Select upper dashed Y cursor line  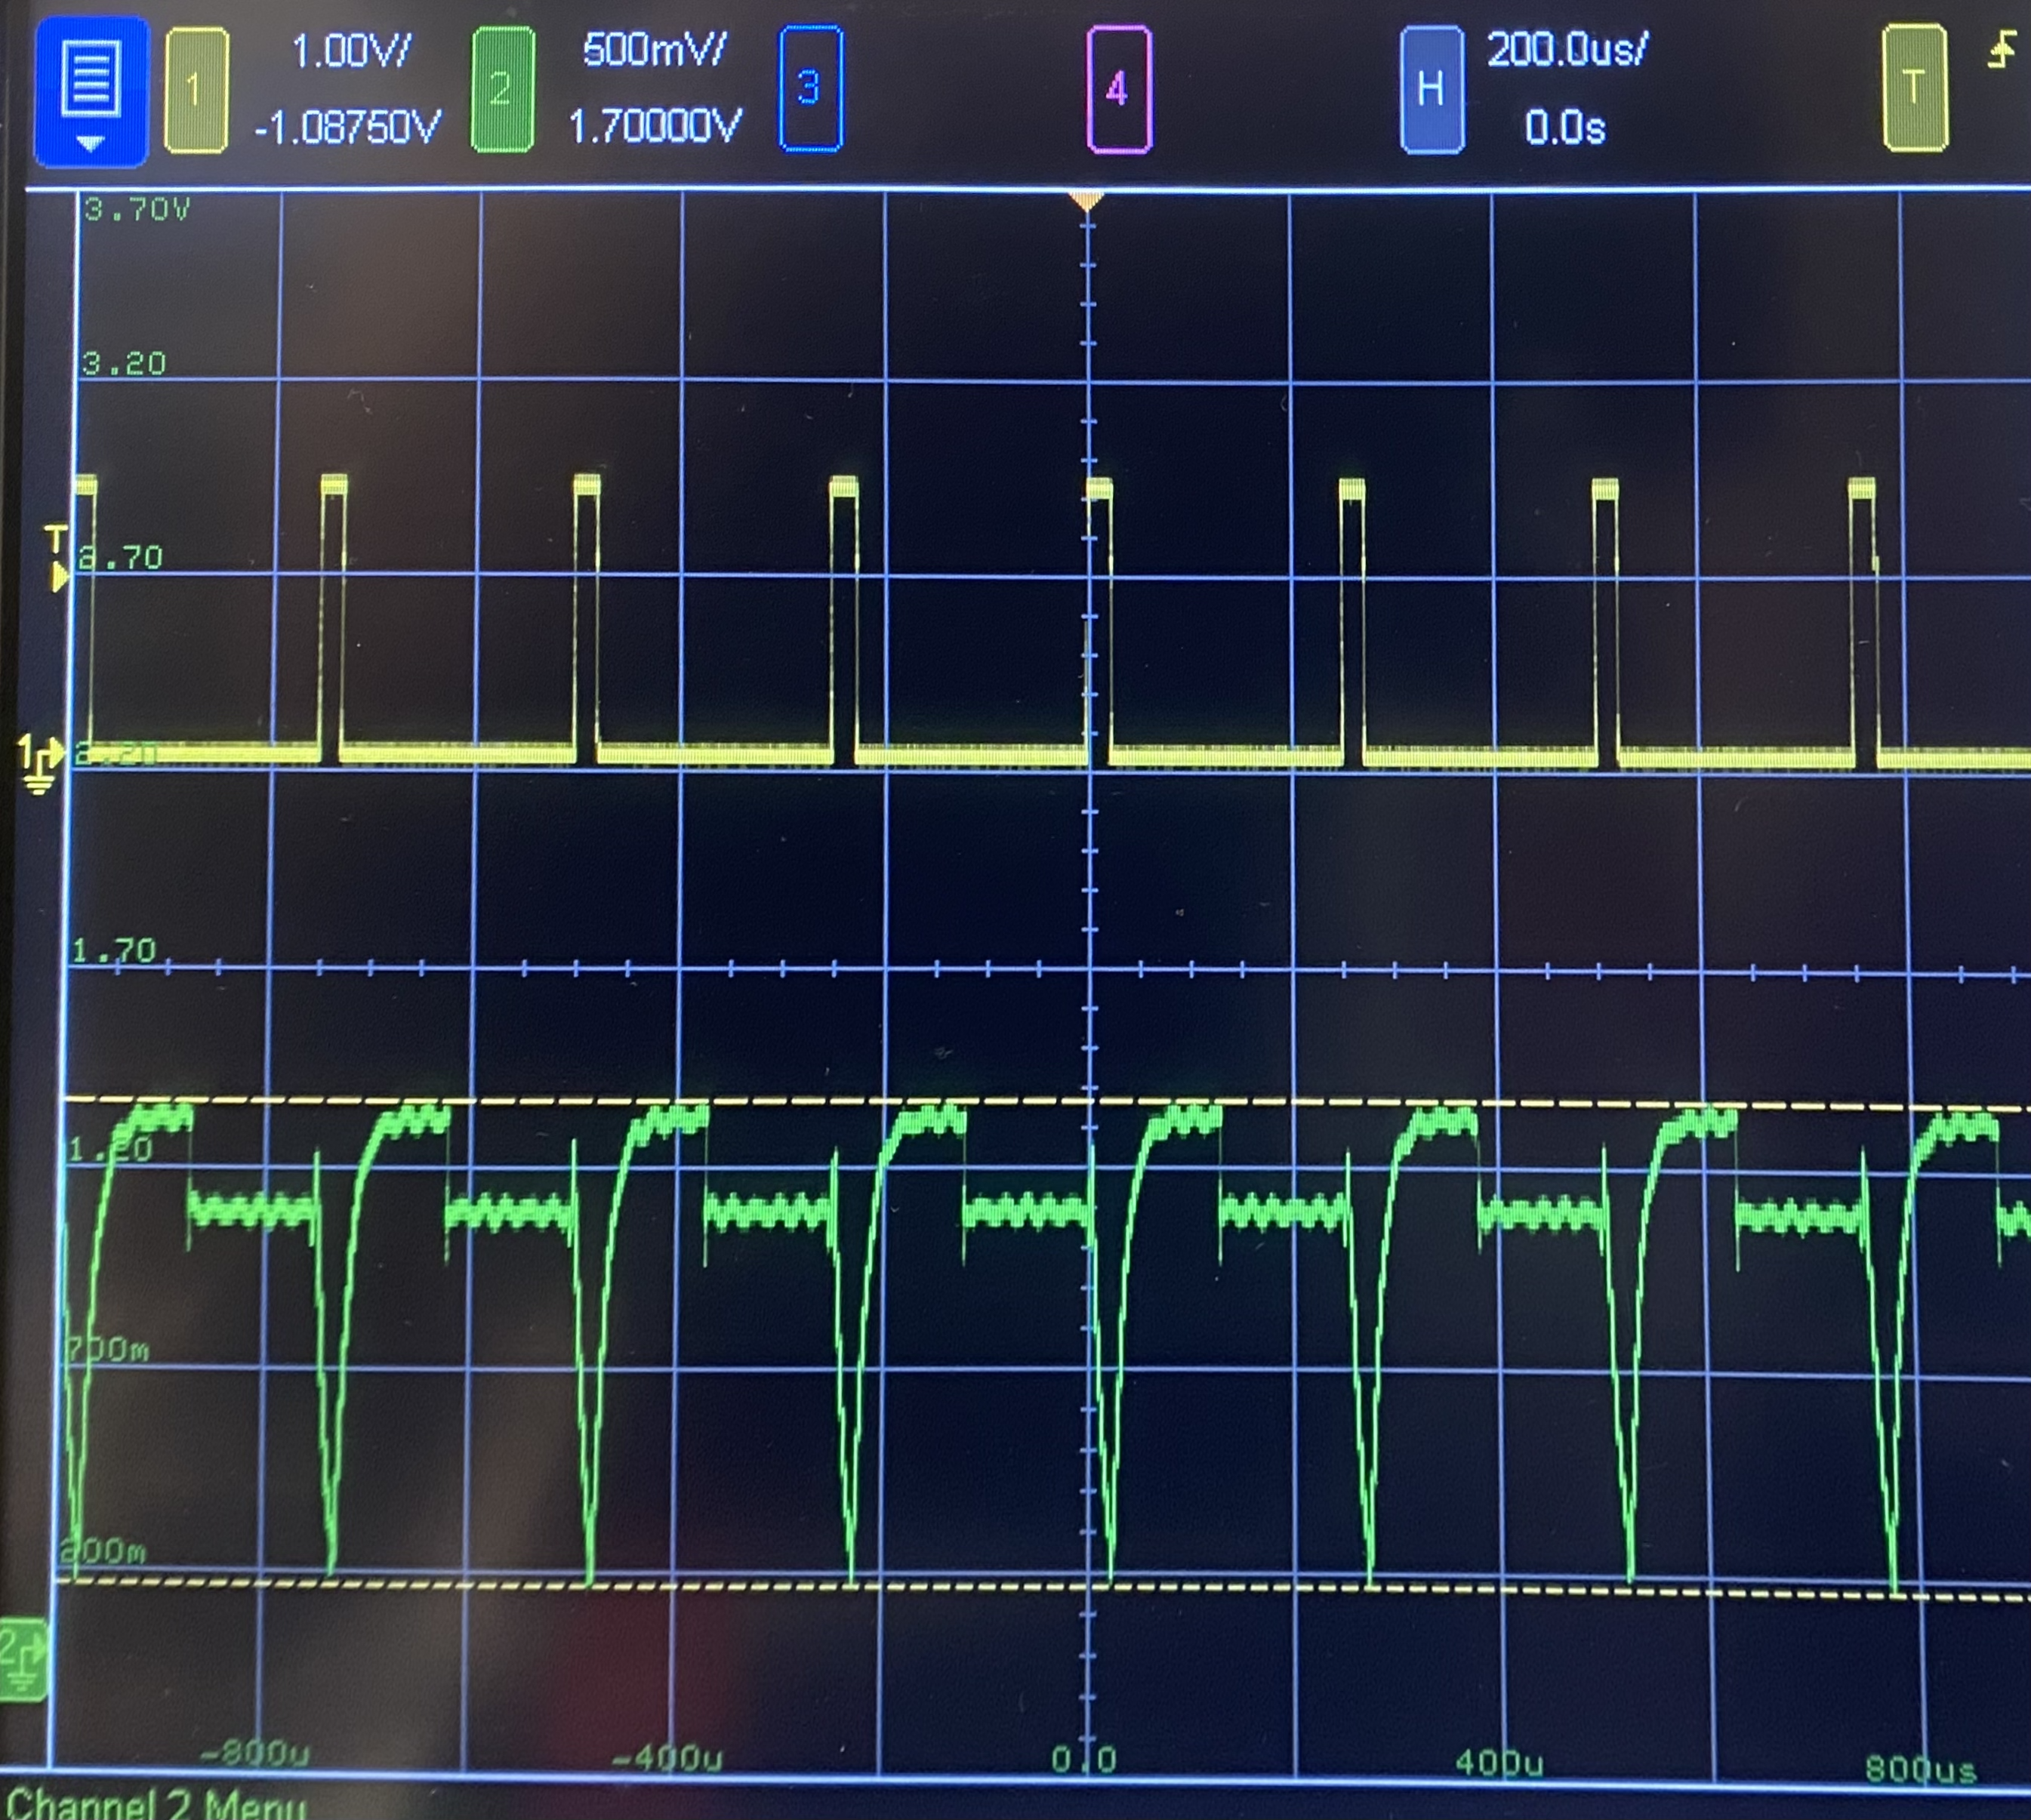pyautogui.click(x=1047, y=1103)
